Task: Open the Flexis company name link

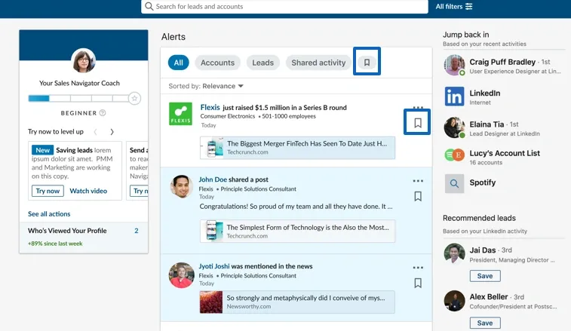Action: click(x=210, y=107)
